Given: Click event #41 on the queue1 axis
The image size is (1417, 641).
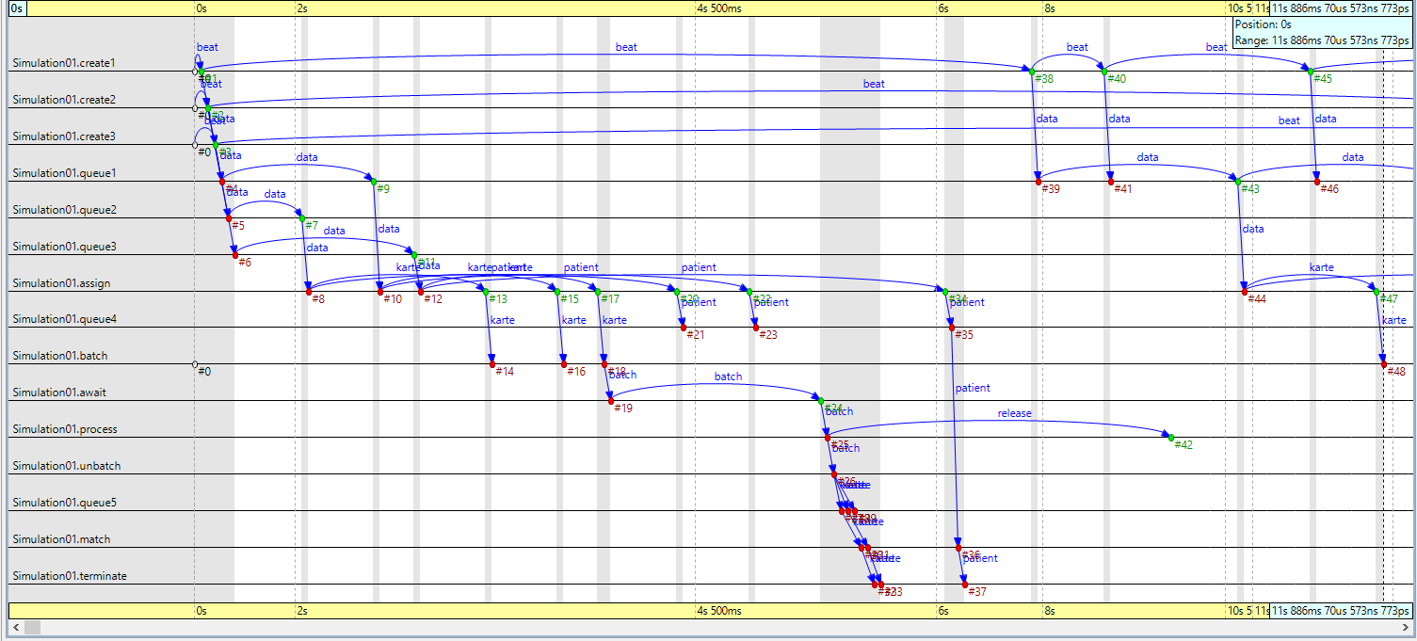Looking at the screenshot, I should pyautogui.click(x=1111, y=182).
